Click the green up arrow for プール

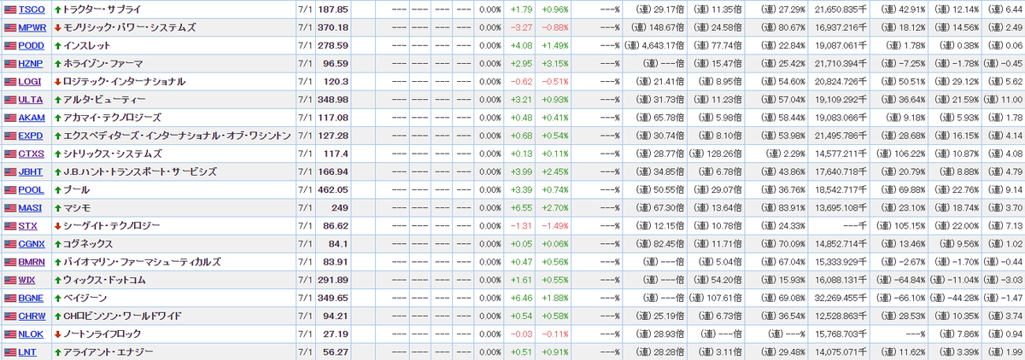click(57, 189)
